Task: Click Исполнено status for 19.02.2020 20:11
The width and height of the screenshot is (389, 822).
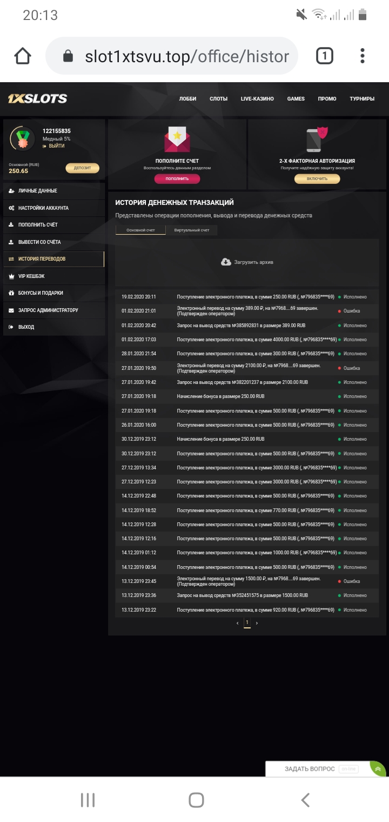Action: pyautogui.click(x=355, y=297)
